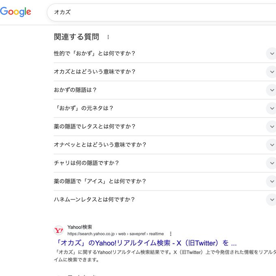
Task: Click the question text おかずの隠語は？
Action: click(75, 90)
